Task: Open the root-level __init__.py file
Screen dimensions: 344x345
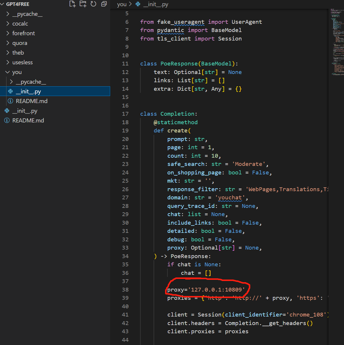Action: (x=25, y=111)
